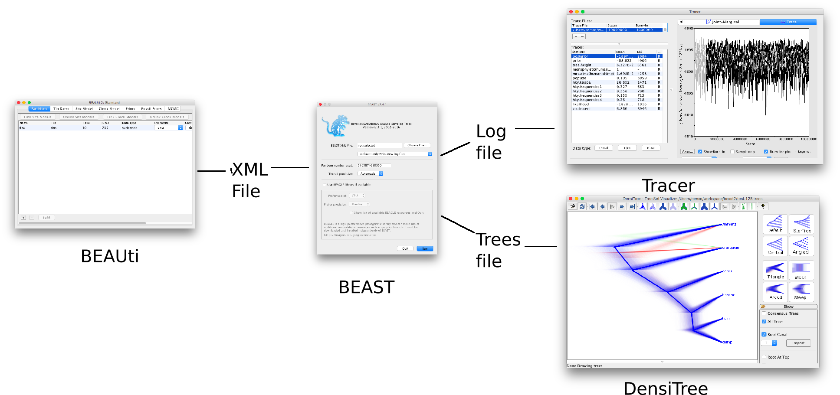Go to previous tree in DensiTree toolbar
Viewport: 840px width, 395px height.
point(602,207)
